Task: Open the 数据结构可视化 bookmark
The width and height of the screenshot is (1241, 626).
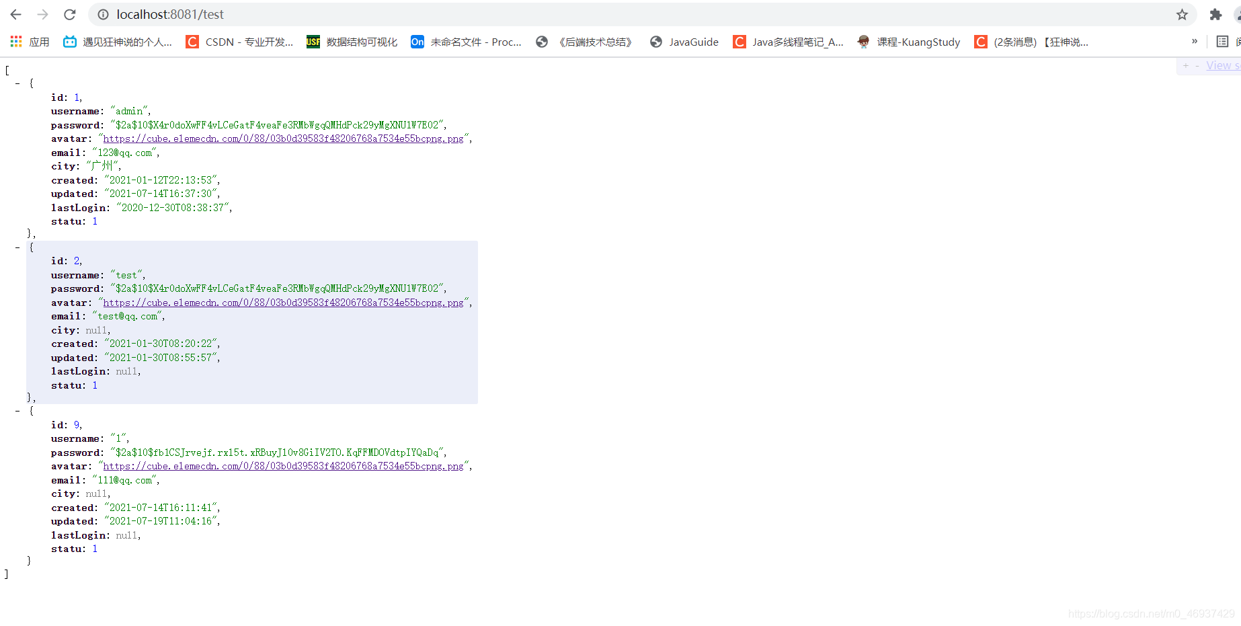Action: click(x=352, y=42)
